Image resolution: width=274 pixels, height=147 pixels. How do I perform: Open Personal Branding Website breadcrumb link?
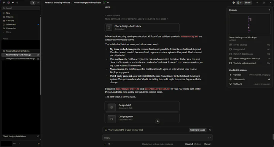pos(57,3)
